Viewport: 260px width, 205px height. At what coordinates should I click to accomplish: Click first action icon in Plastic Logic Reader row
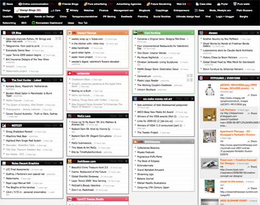pos(188,80)
